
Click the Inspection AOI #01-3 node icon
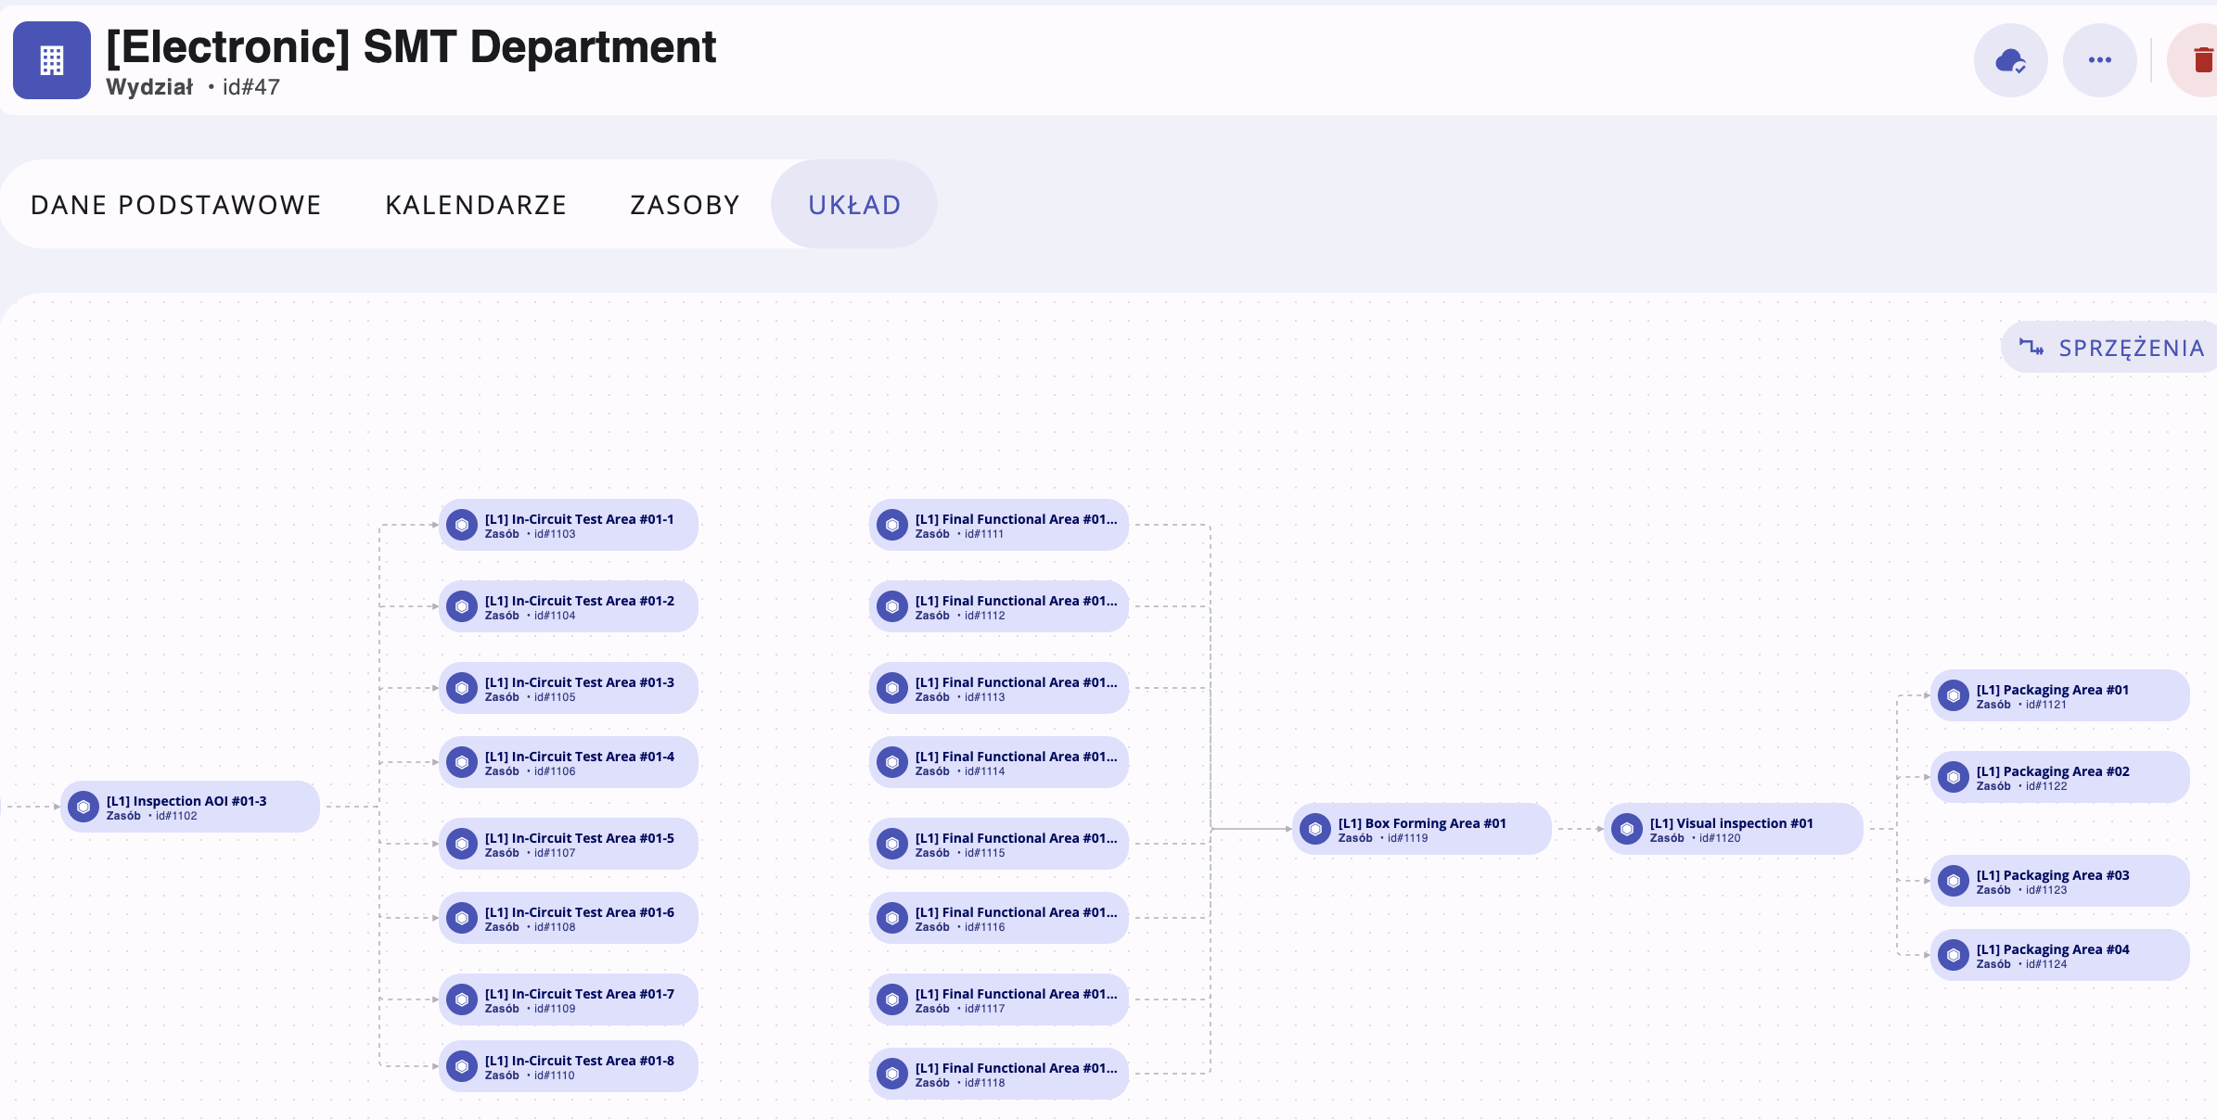[83, 807]
